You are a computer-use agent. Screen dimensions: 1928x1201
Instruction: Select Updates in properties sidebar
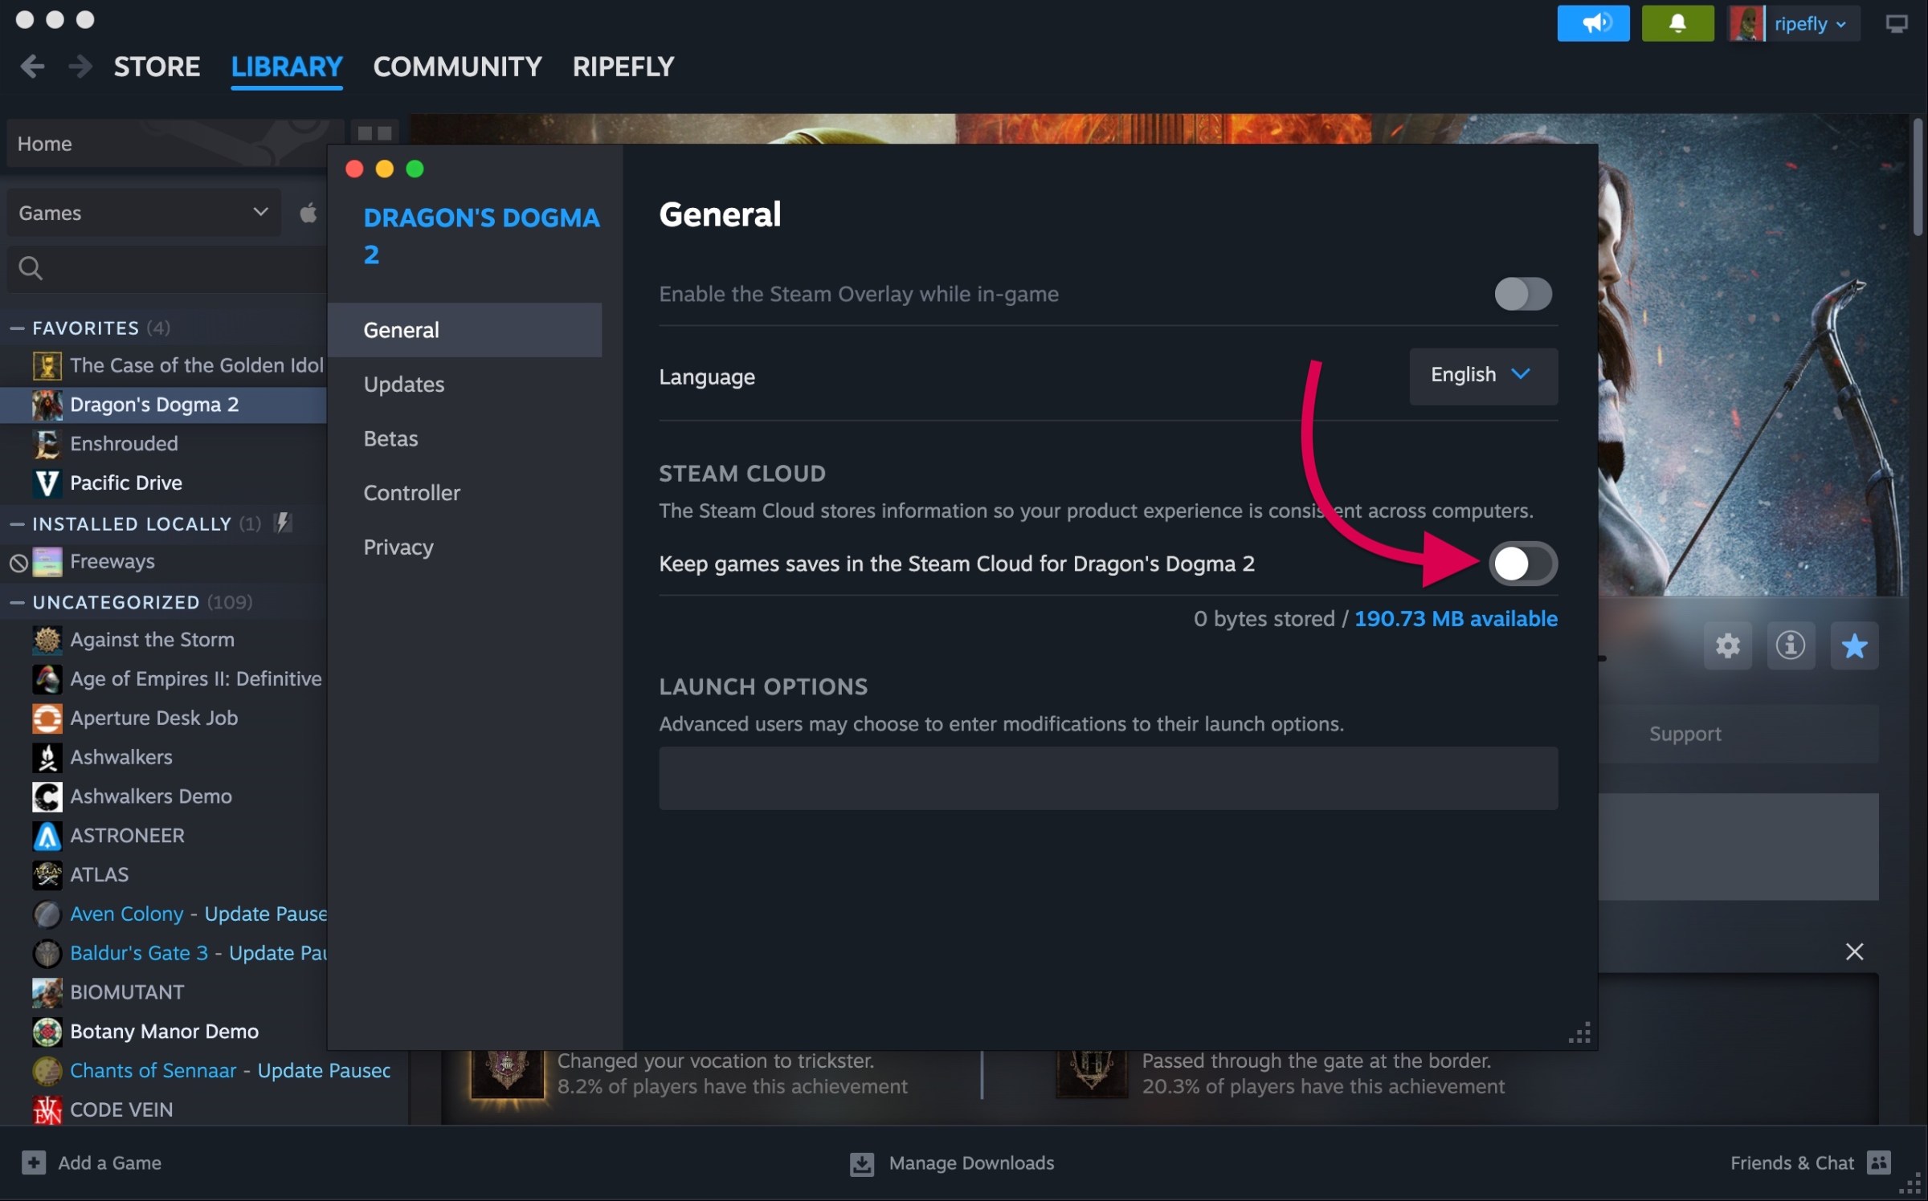(464, 385)
